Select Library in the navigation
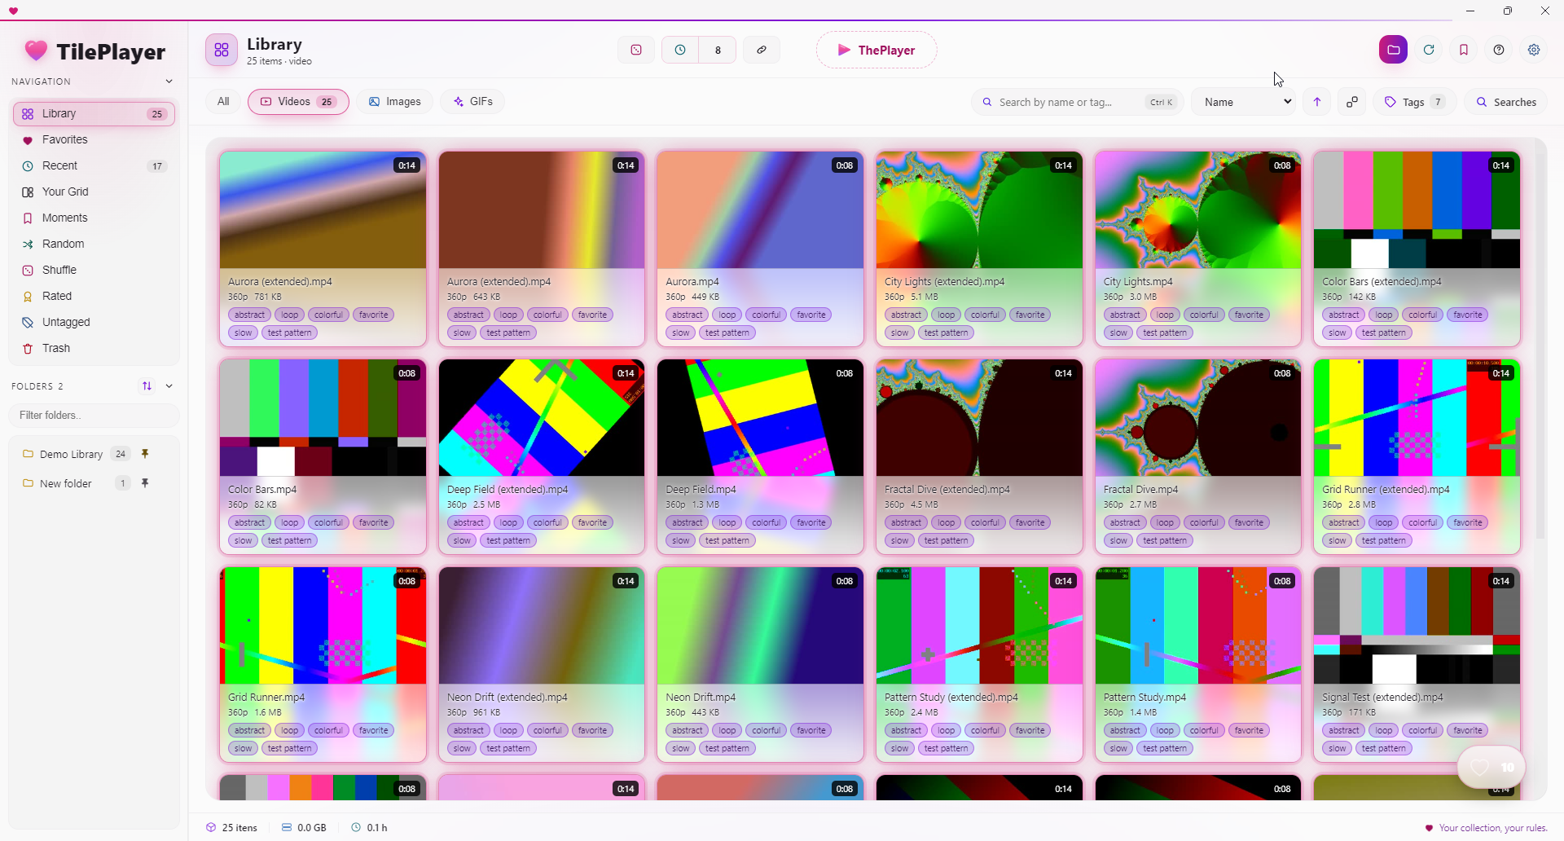The height and width of the screenshot is (841, 1564). 94,113
